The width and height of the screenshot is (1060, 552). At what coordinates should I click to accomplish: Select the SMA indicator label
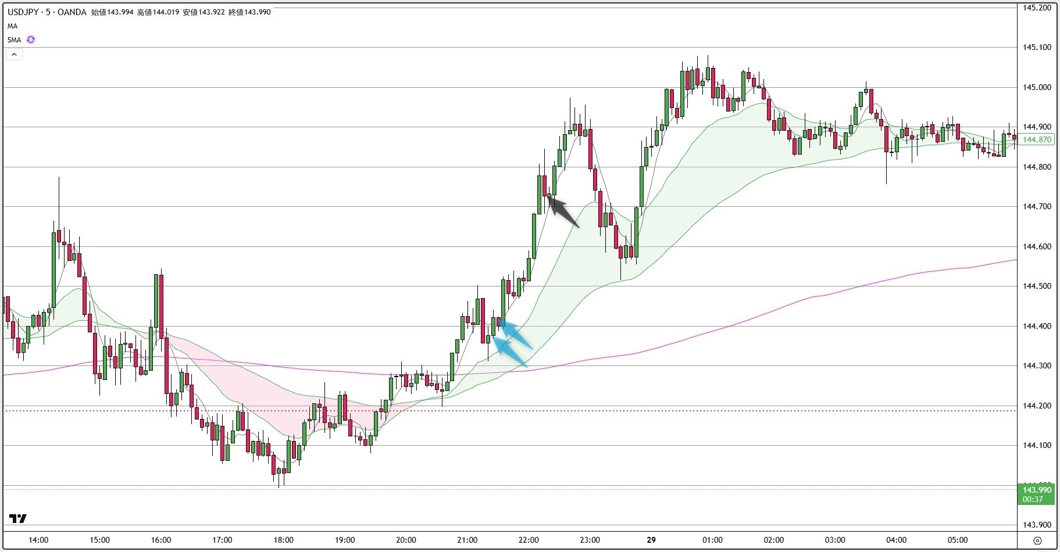[14, 40]
